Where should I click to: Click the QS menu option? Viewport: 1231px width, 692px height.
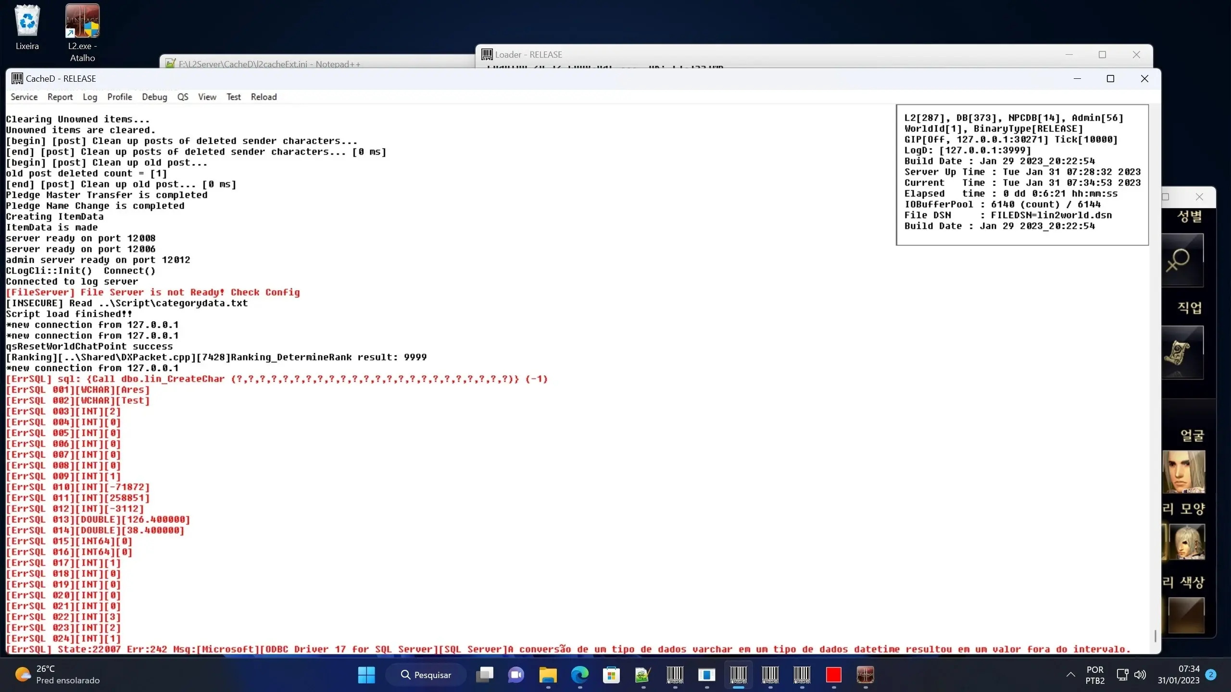coord(184,96)
